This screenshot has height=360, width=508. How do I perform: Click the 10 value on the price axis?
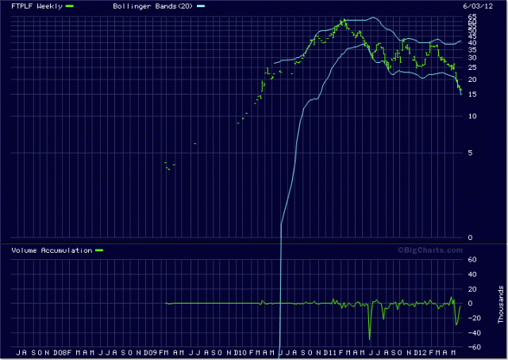472,116
